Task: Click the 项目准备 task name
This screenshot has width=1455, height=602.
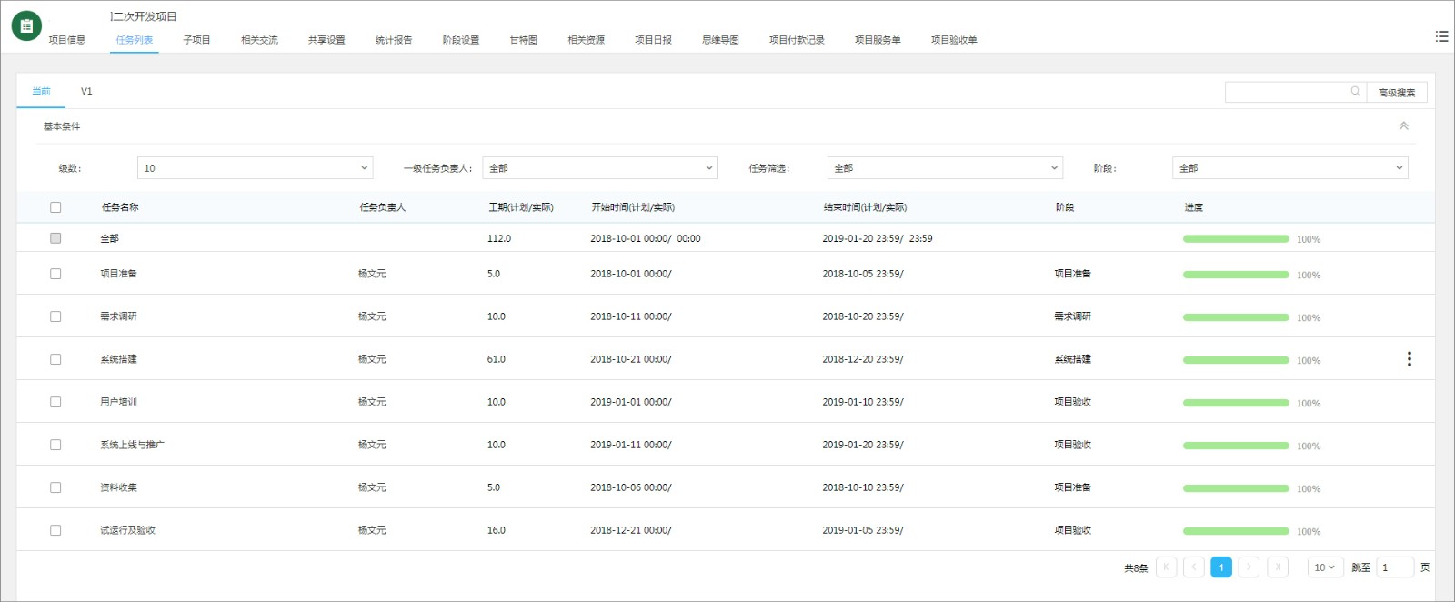Action: [x=118, y=274]
